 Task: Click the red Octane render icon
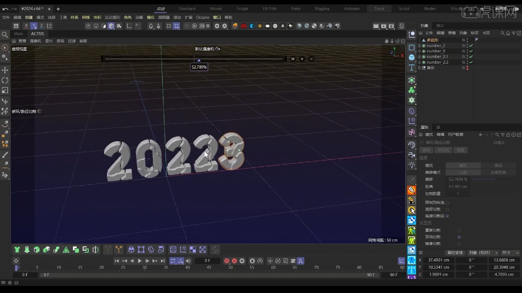click(243, 26)
